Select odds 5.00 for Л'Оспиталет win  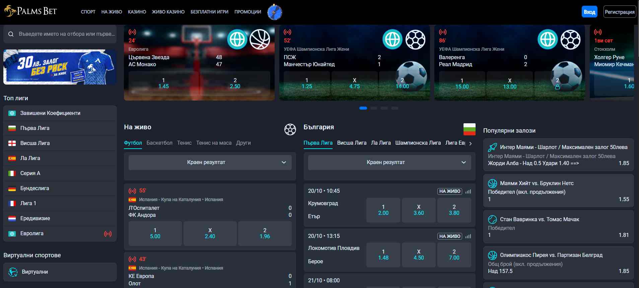point(155,234)
